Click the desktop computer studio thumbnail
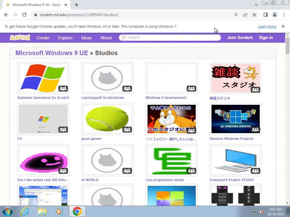 235,160
